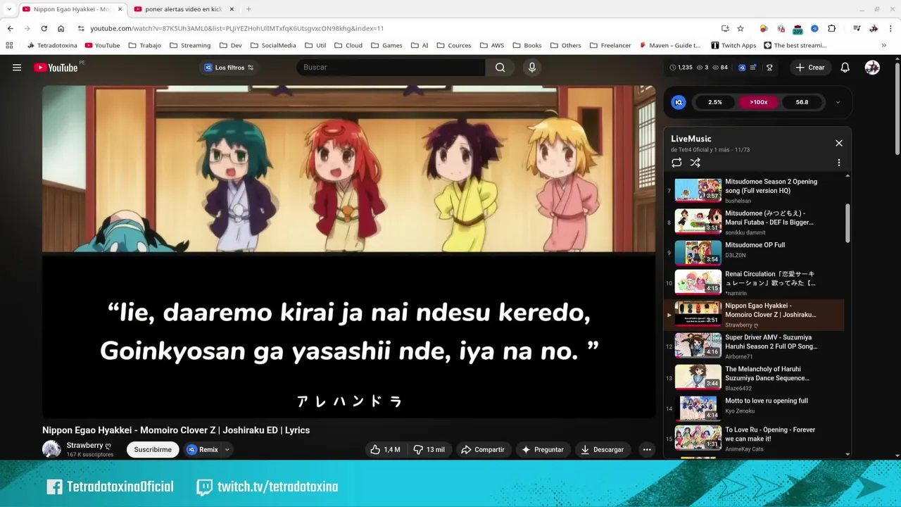901x507 pixels.
Task: Open the notifications bell
Action: (845, 68)
